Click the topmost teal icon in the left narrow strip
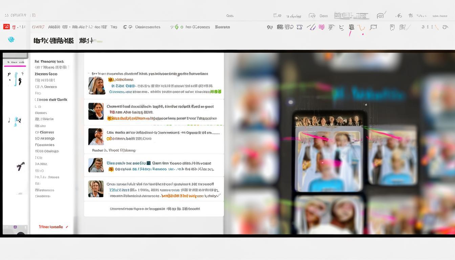The height and width of the screenshot is (260, 455). [16, 79]
